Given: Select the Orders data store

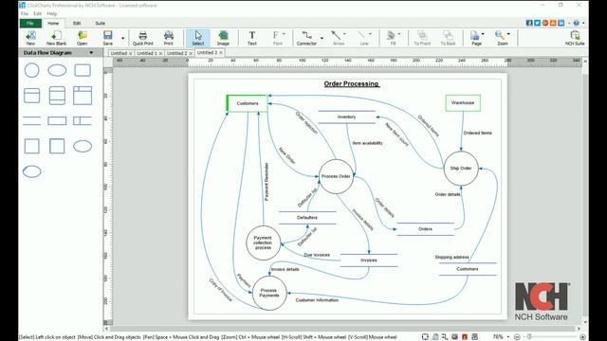Looking at the screenshot, I should [426, 229].
